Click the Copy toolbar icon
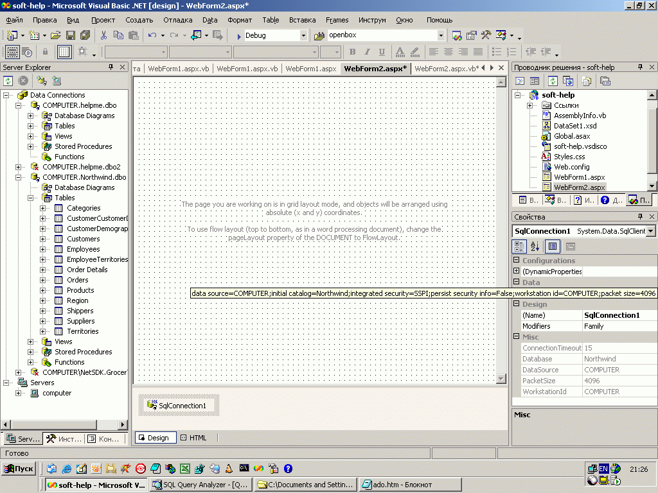 click(x=118, y=36)
